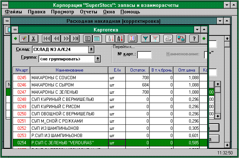The height and width of the screenshot is (158, 239).
Task: Click the Остаток column header
Action: click(x=138, y=70)
